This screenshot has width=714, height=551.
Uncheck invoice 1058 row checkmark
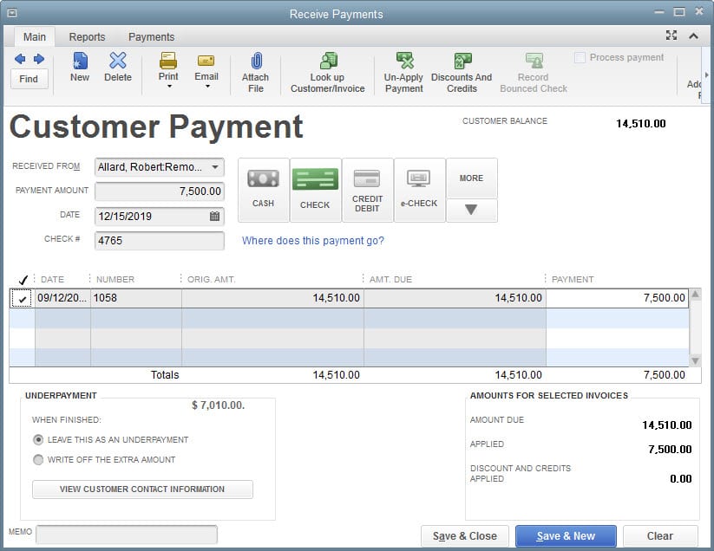(x=22, y=298)
